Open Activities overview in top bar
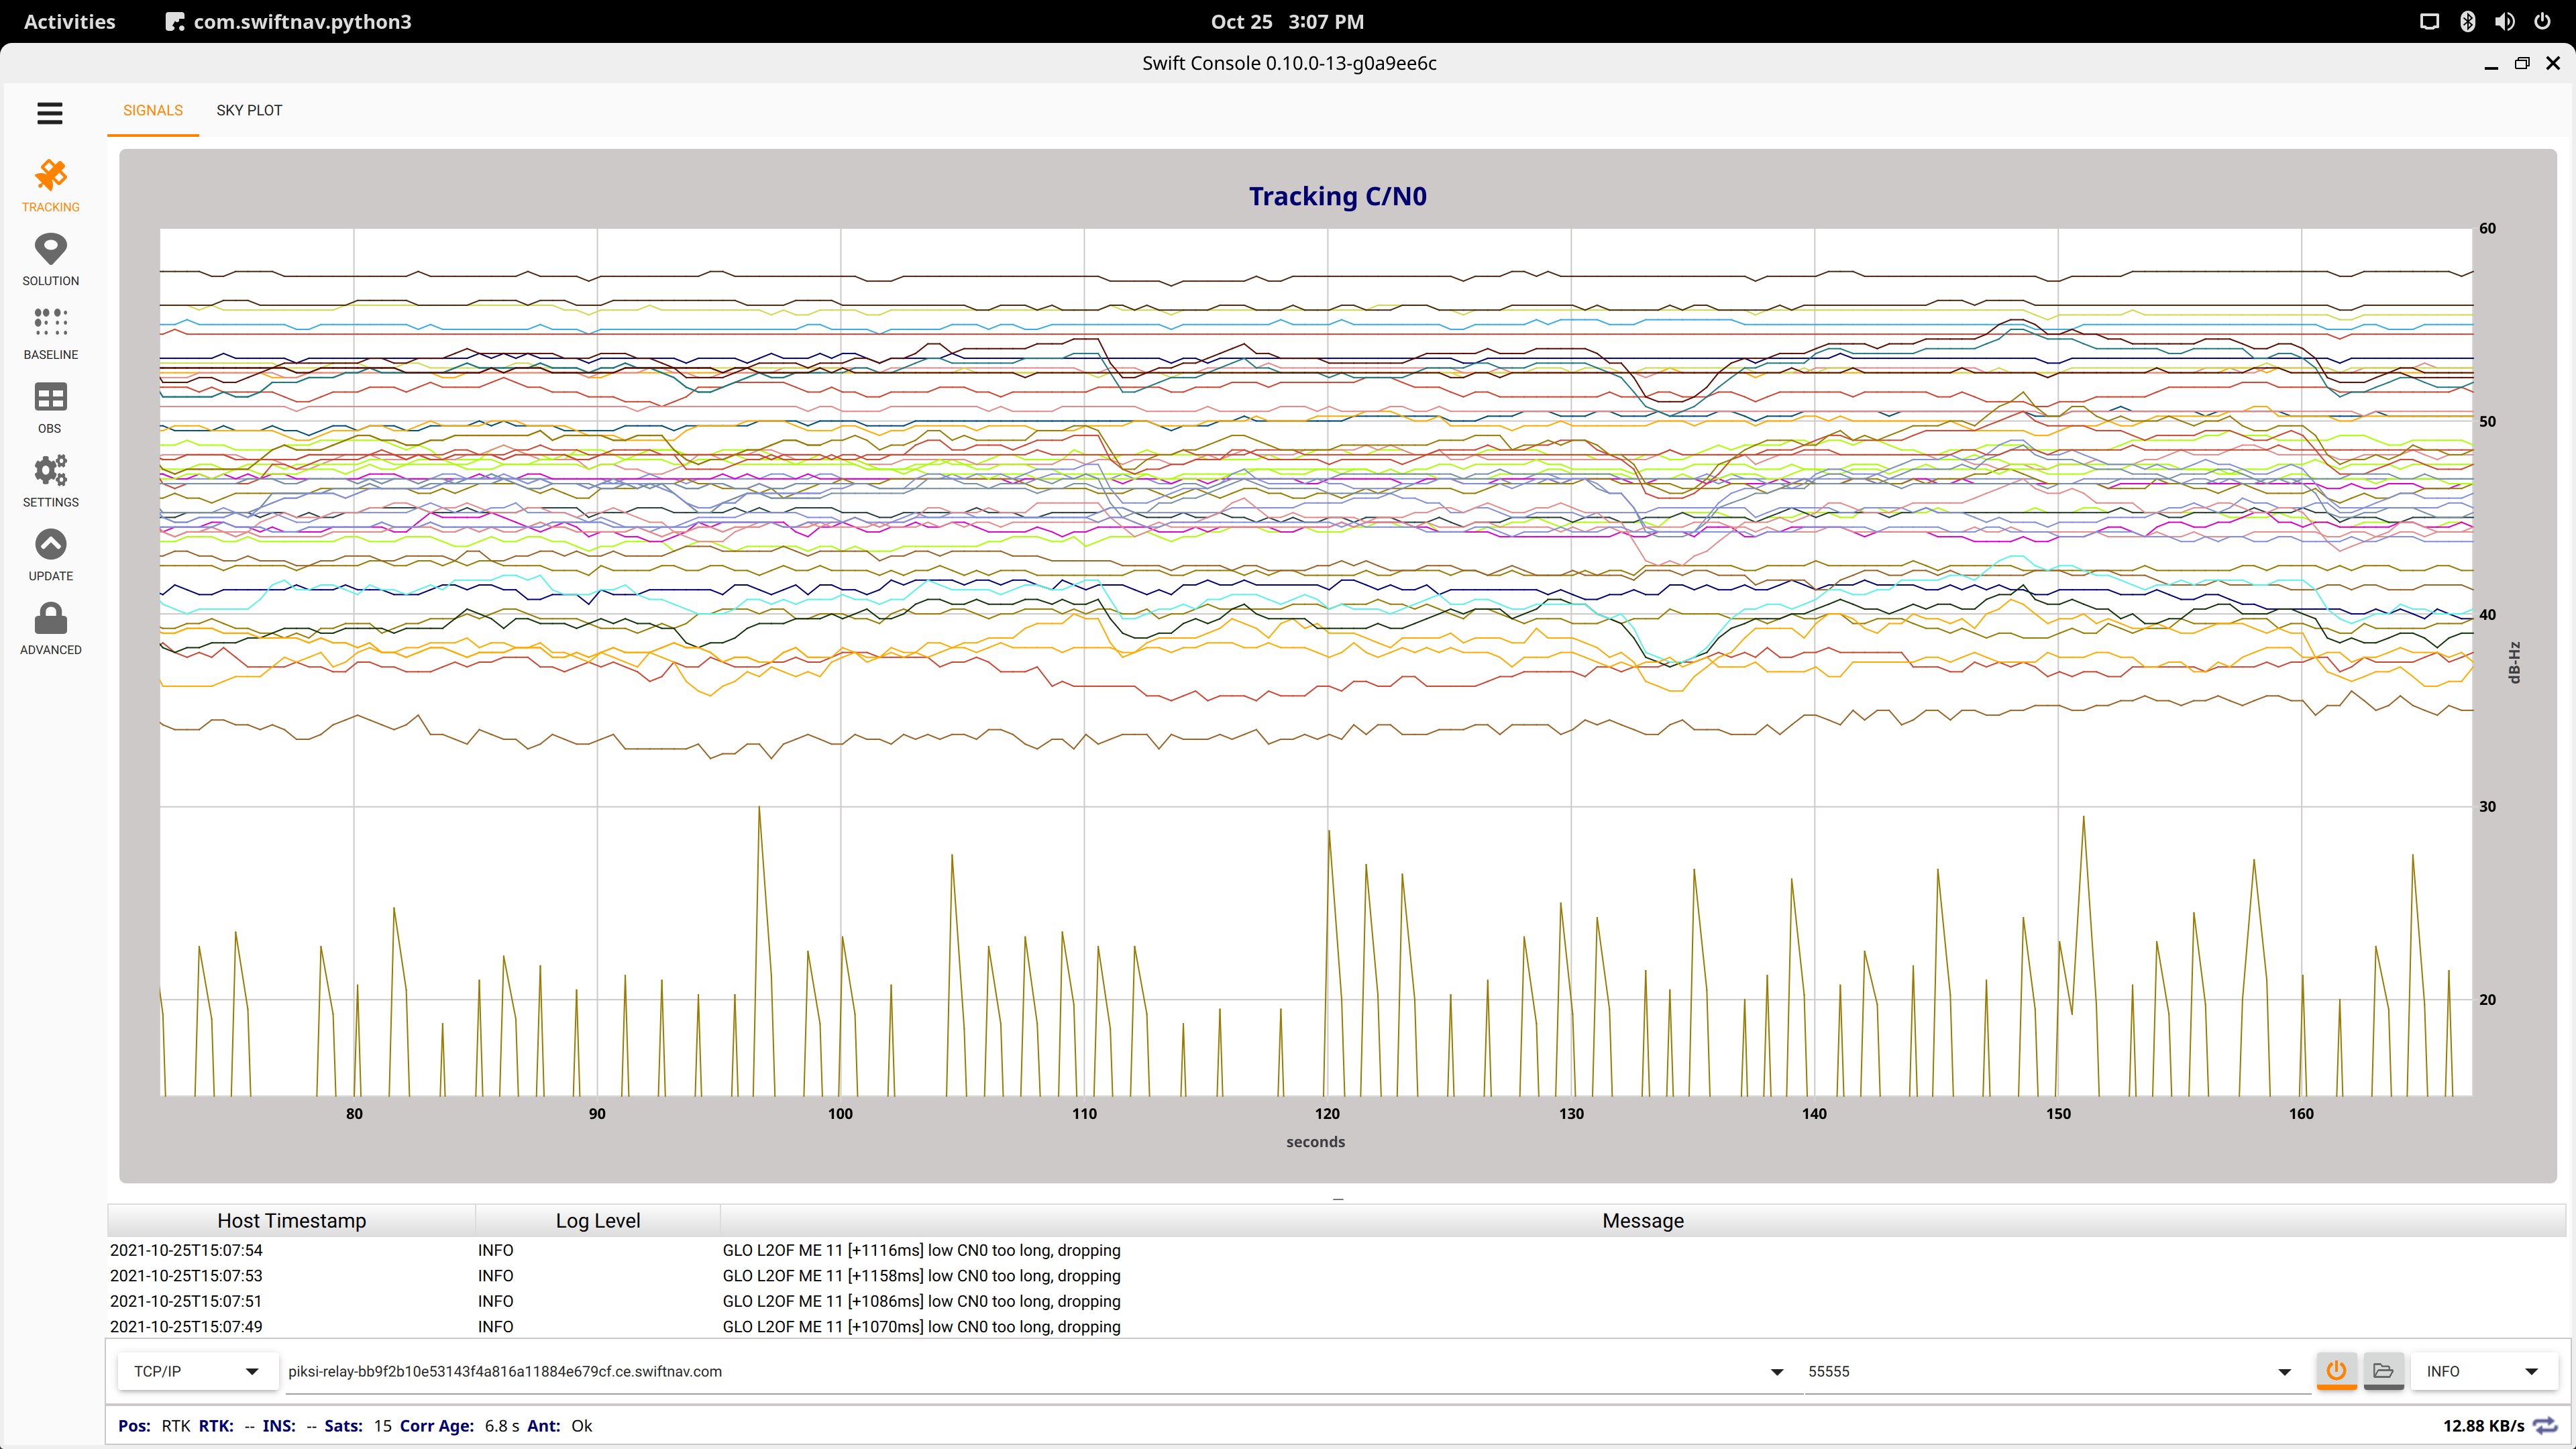The height and width of the screenshot is (1449, 2576). pyautogui.click(x=69, y=21)
